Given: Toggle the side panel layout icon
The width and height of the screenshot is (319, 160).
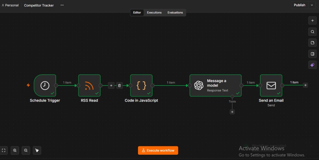Looking at the screenshot, I should (312, 54).
